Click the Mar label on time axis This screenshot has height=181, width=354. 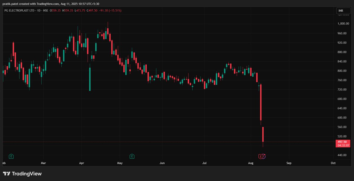tap(43, 163)
